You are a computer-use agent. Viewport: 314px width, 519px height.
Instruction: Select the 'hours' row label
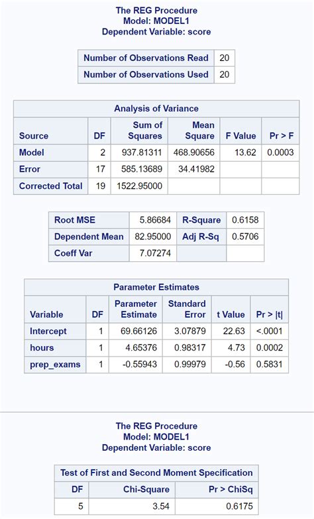(42, 347)
